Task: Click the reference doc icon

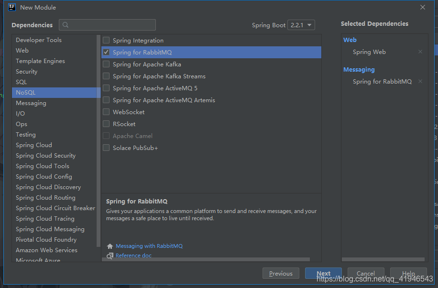Action: pos(110,256)
